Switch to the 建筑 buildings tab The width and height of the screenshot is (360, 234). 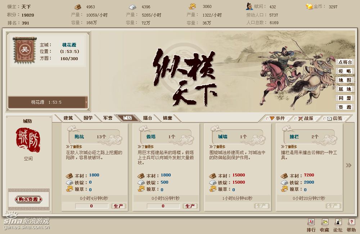pyautogui.click(x=68, y=118)
